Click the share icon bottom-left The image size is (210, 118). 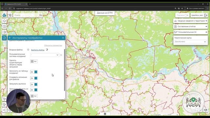[4, 110]
